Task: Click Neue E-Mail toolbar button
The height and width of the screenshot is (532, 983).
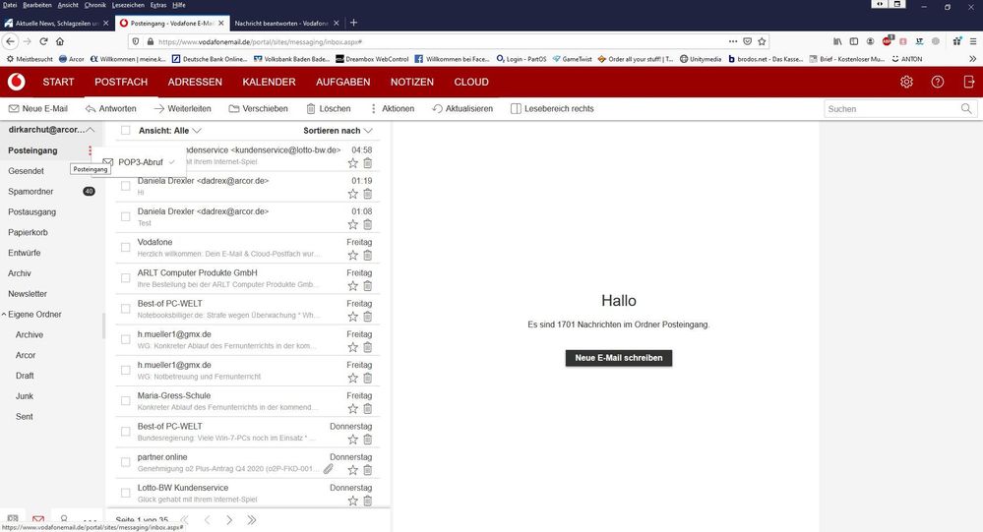Action: coord(38,108)
